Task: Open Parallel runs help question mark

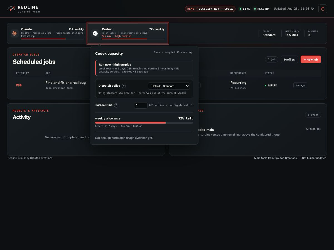Action: pos(116,105)
